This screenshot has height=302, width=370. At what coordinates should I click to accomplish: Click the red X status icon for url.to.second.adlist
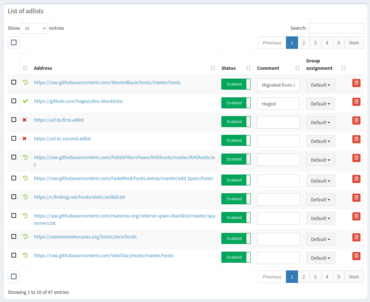(25, 139)
